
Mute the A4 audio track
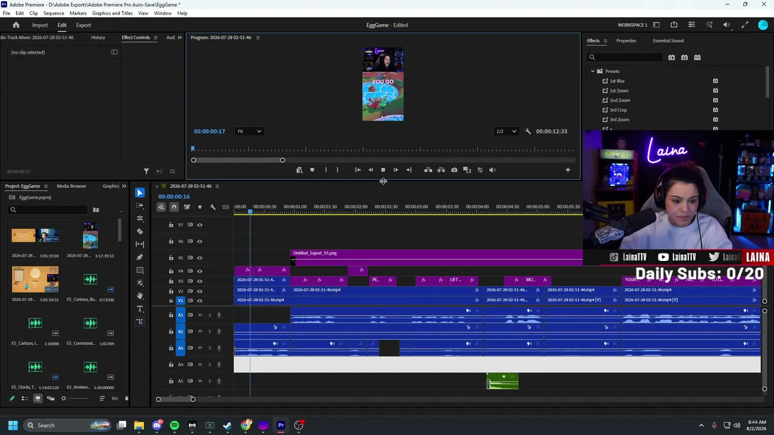click(200, 365)
